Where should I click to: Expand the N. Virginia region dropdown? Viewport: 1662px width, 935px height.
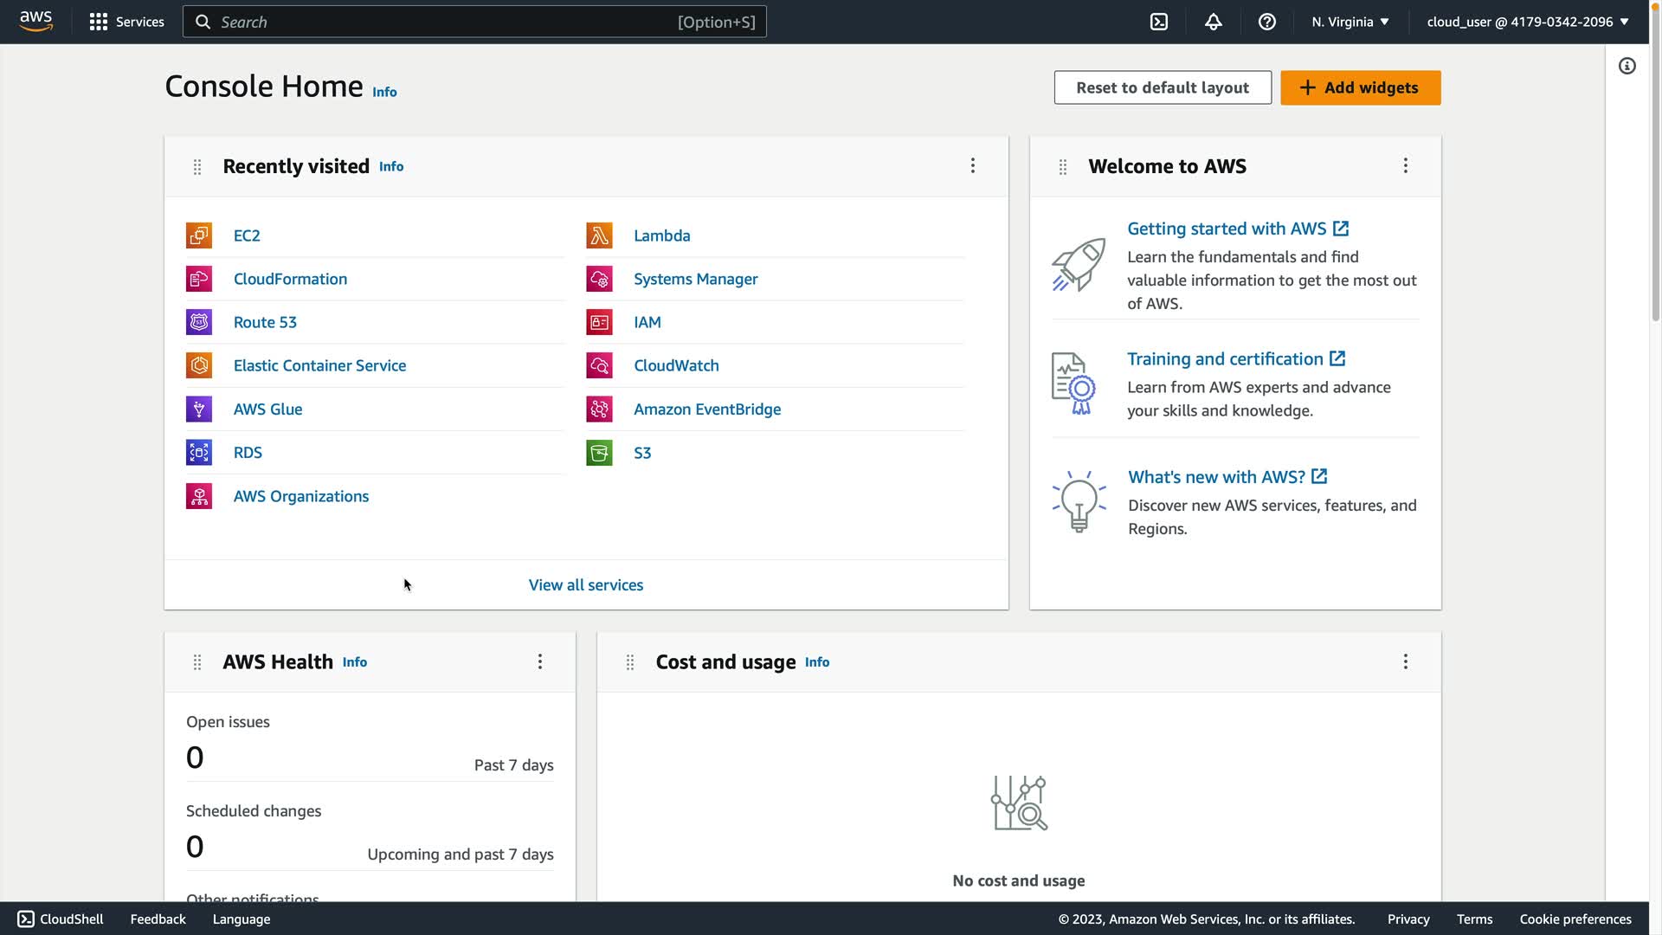point(1350,22)
